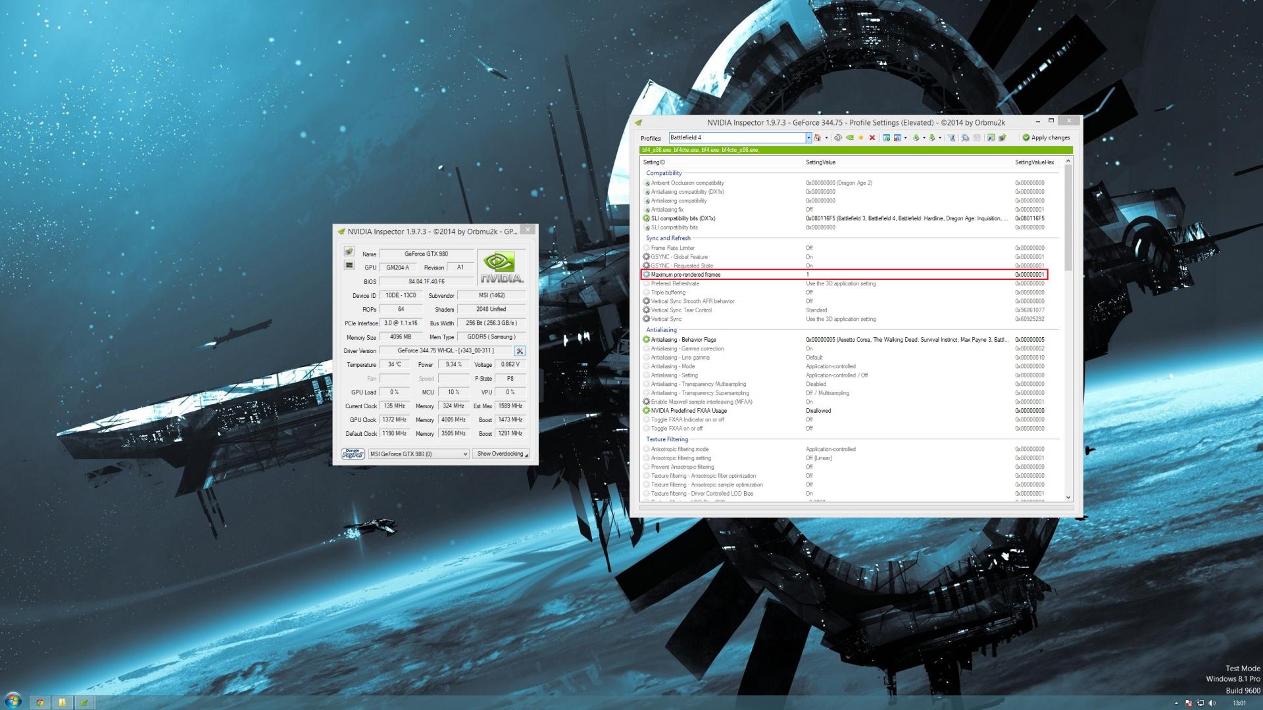Collapse the Compatibility settings group
The image size is (1263, 710).
pyautogui.click(x=664, y=173)
